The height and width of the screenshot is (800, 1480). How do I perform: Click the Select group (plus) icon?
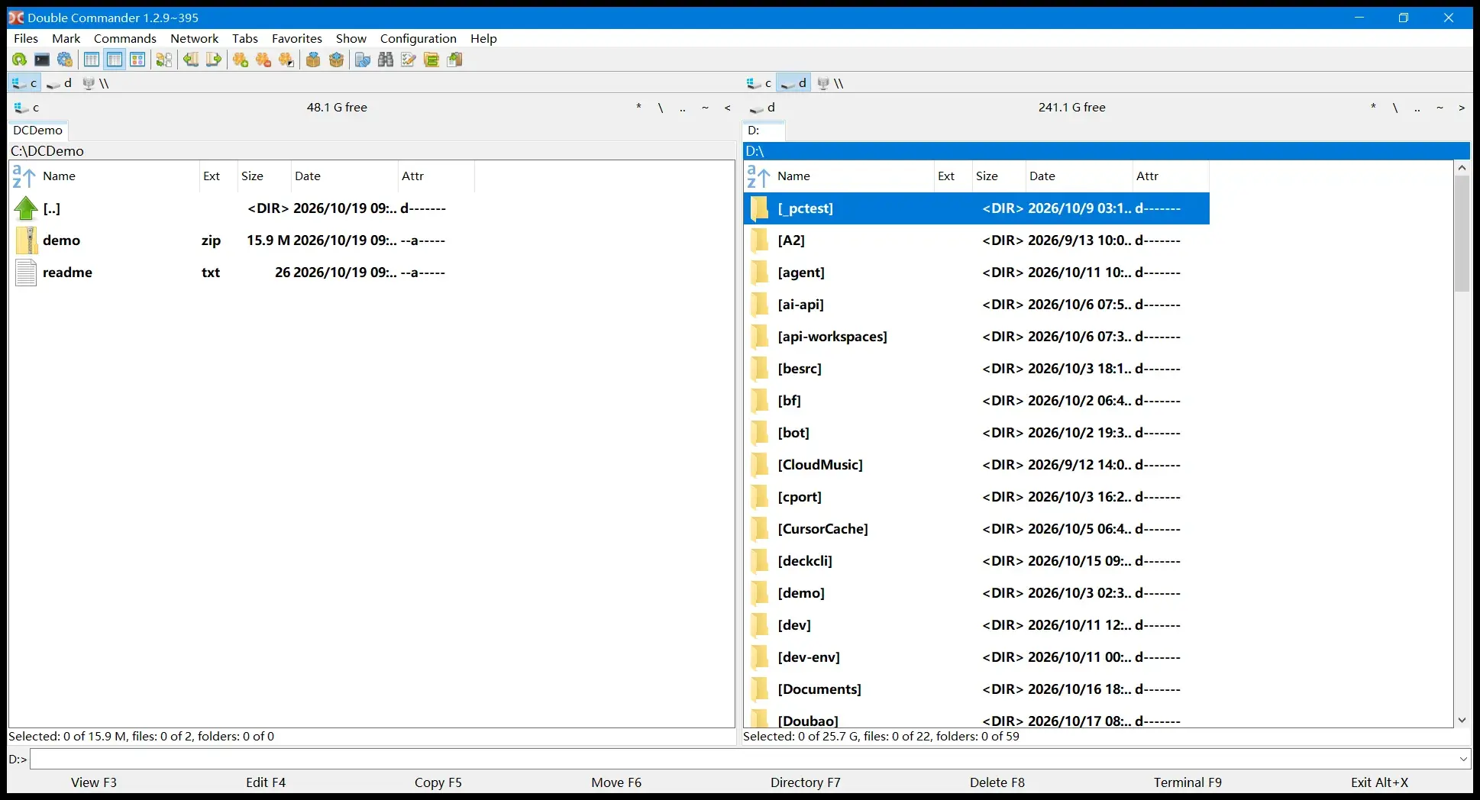(x=241, y=60)
